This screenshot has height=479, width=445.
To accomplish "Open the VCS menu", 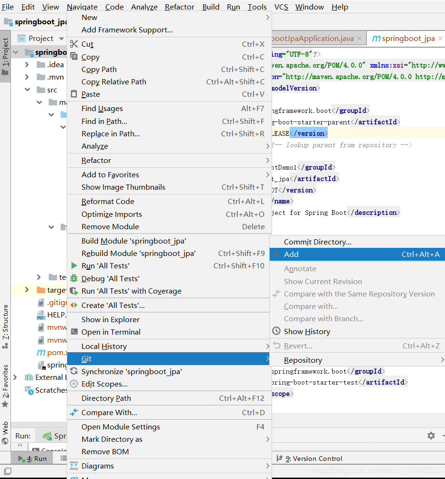I will coord(281,7).
